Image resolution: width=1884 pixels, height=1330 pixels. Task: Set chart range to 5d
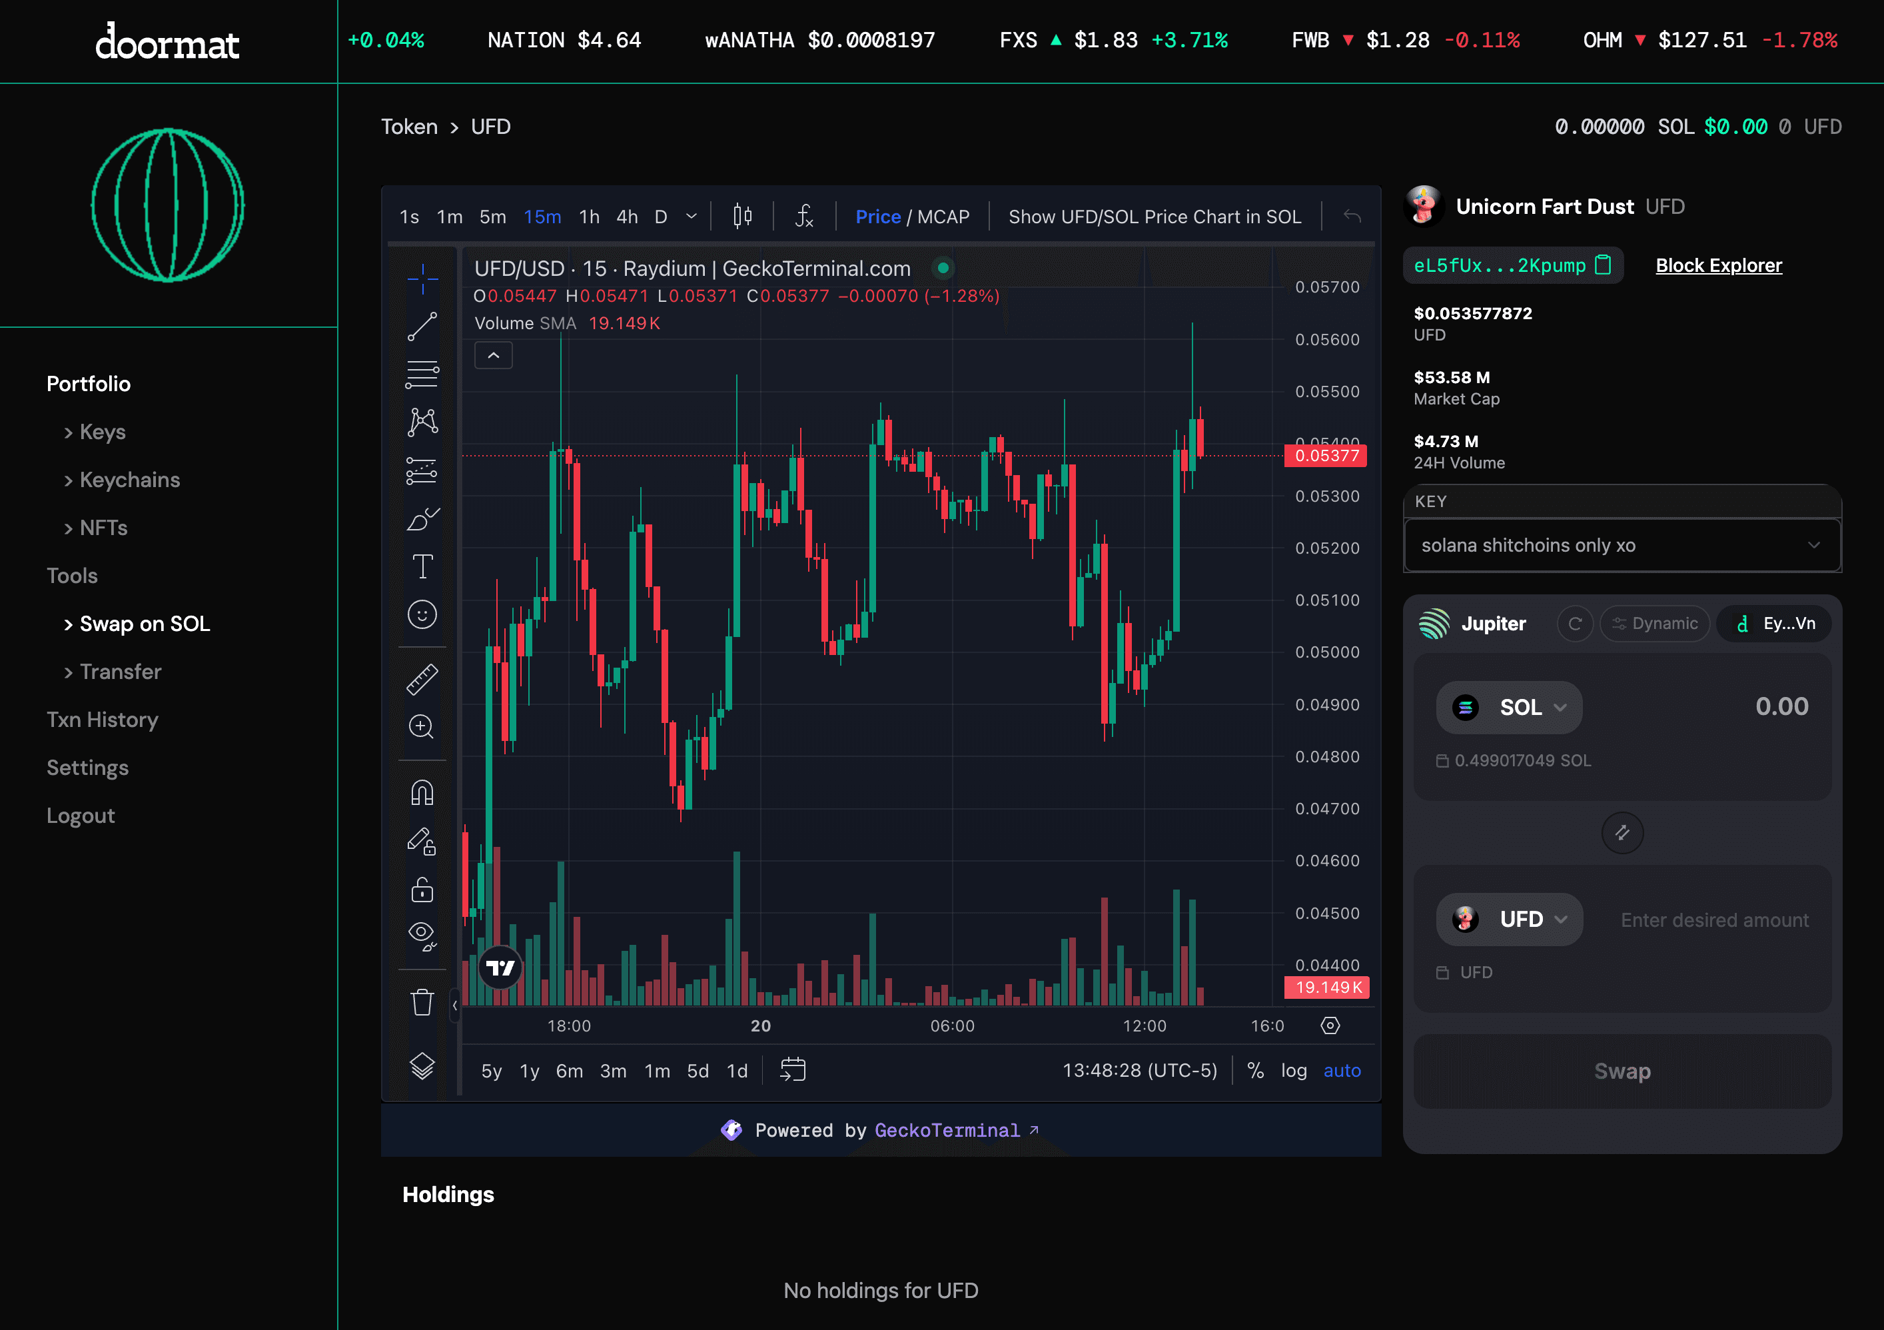[x=698, y=1071]
